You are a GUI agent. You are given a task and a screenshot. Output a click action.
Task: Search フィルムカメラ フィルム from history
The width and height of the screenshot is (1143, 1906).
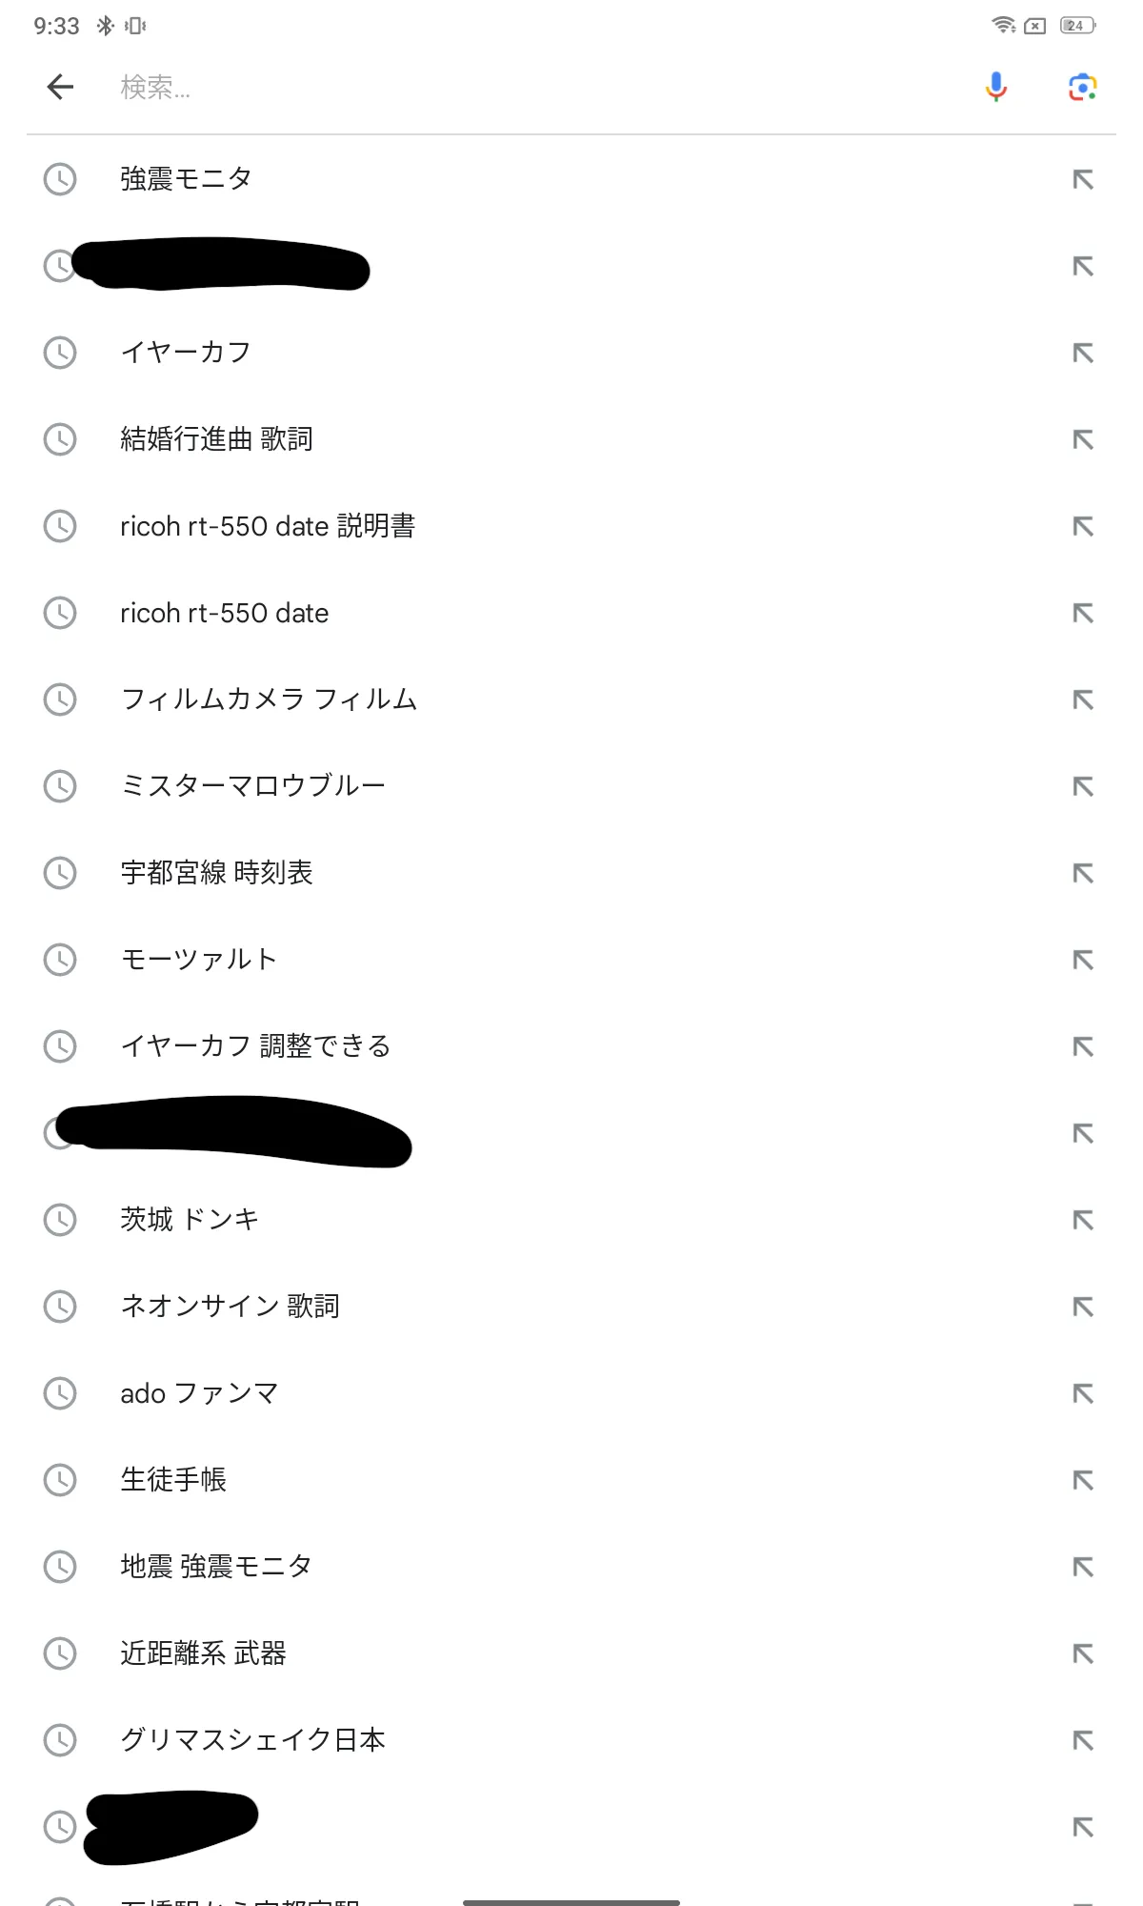pyautogui.click(x=269, y=700)
